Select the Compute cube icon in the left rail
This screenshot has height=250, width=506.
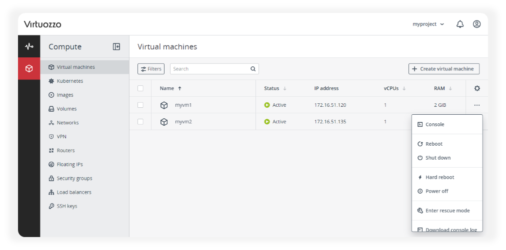pos(29,68)
